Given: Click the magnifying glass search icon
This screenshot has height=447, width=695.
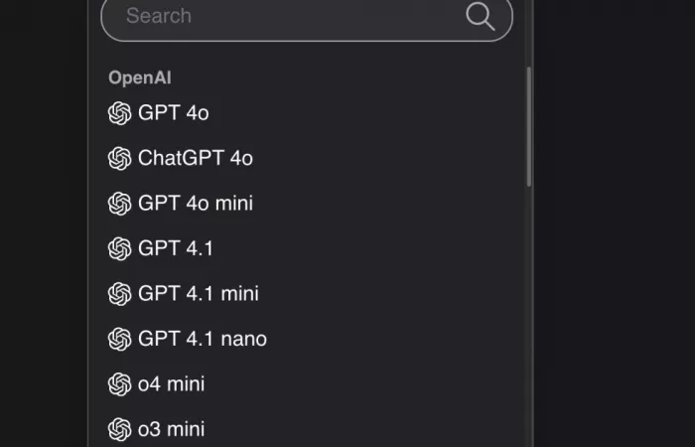Looking at the screenshot, I should point(481,16).
